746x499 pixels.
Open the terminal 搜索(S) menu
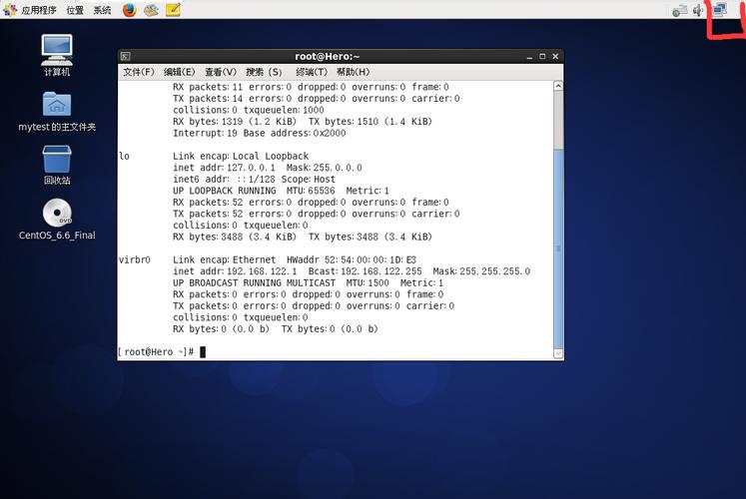point(264,72)
